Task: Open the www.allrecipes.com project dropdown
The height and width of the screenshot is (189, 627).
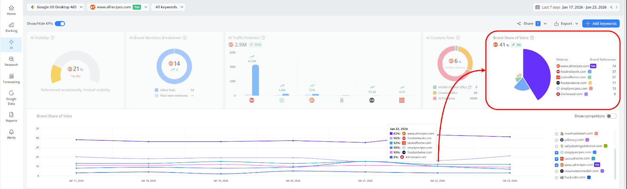Action: pos(118,7)
